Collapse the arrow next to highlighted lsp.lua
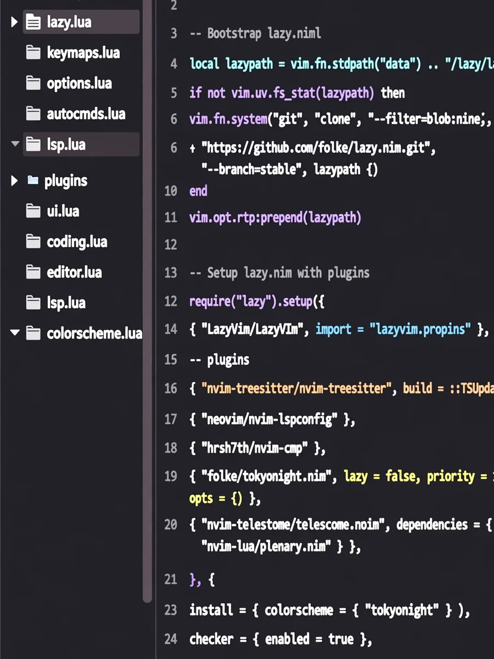The height and width of the screenshot is (659, 494). 15,144
